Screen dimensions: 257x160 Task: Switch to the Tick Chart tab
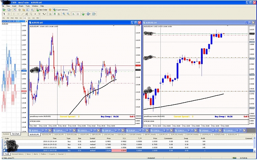click(15, 134)
